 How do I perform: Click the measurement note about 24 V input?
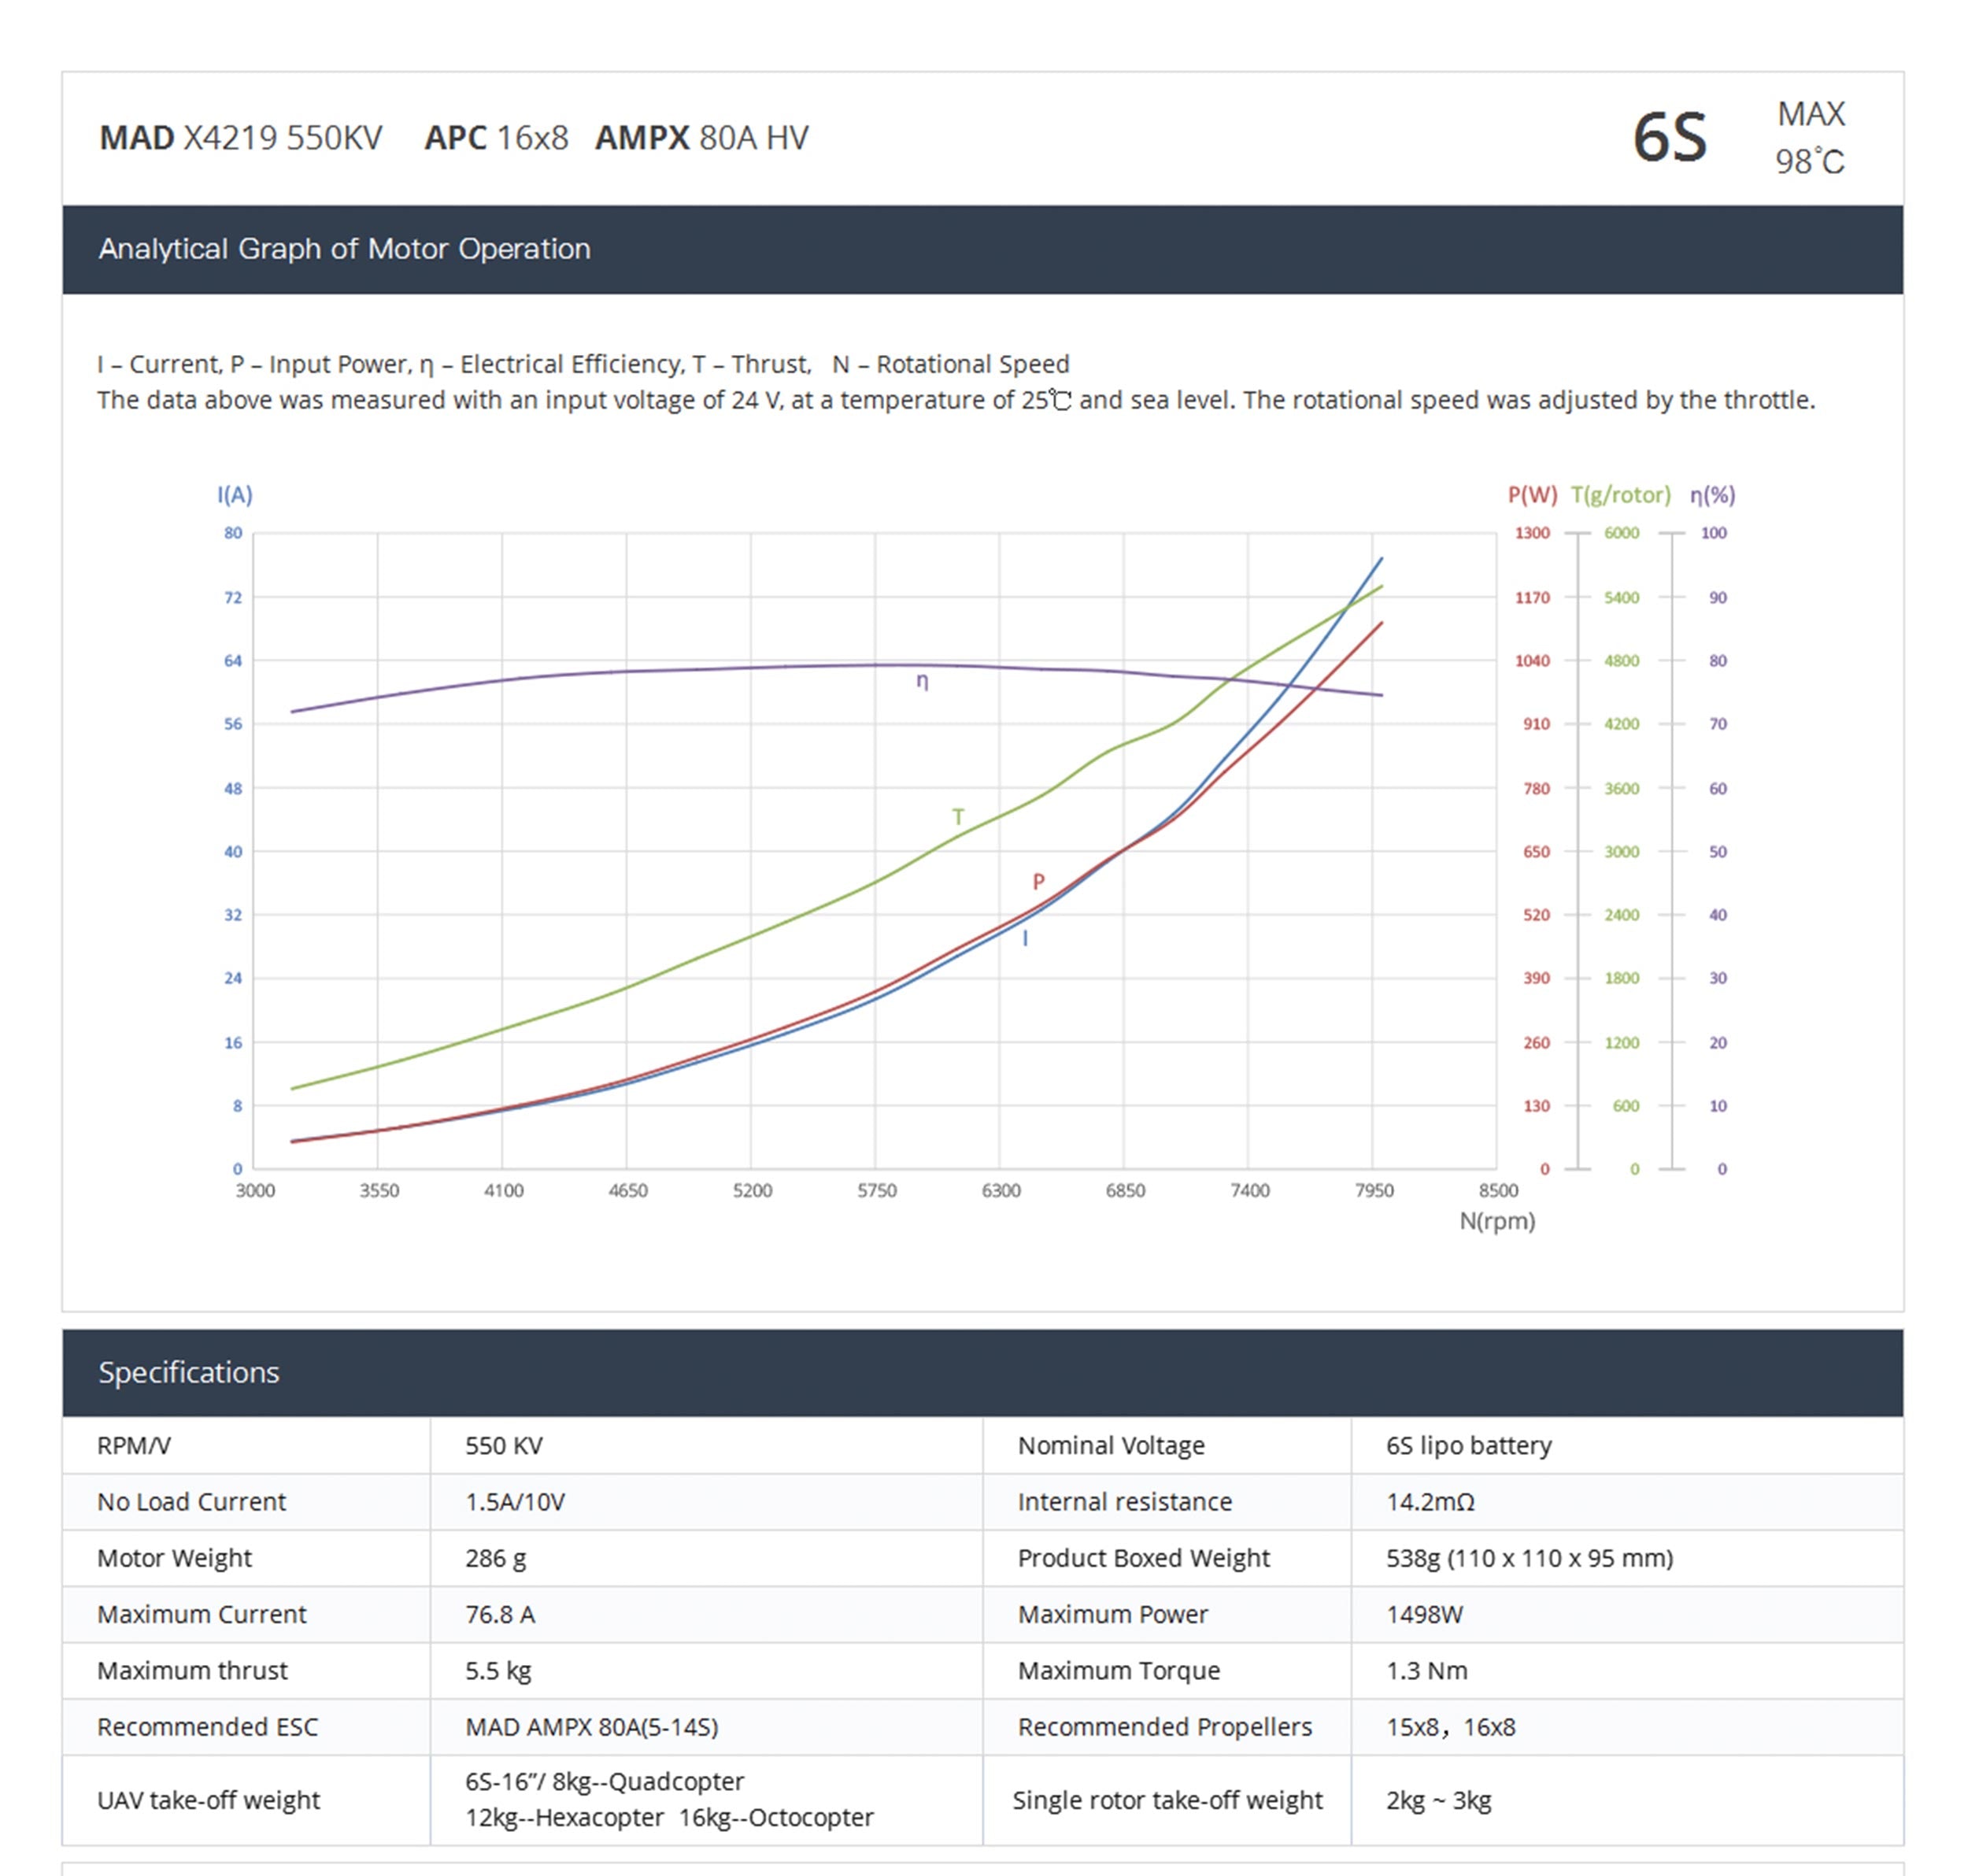956,400
